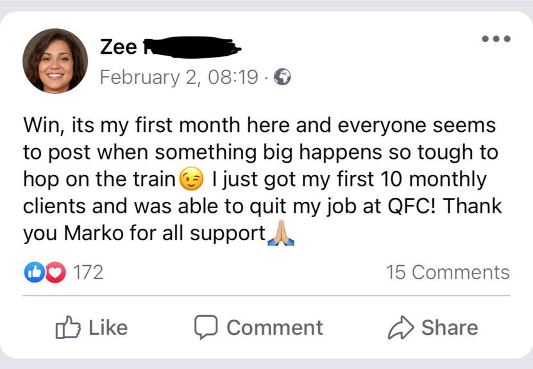This screenshot has height=369, width=533.
Task: Open the 172 reactions count
Action: point(88,272)
